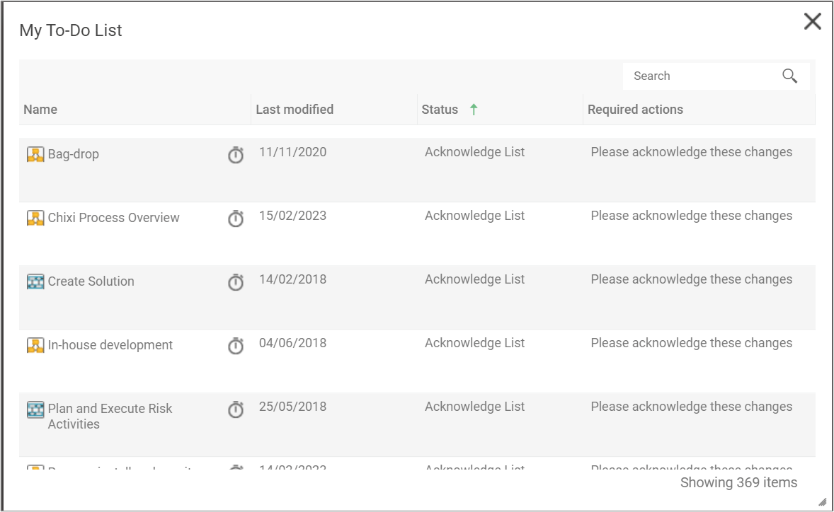Open the Create Solution to-do item

point(91,281)
